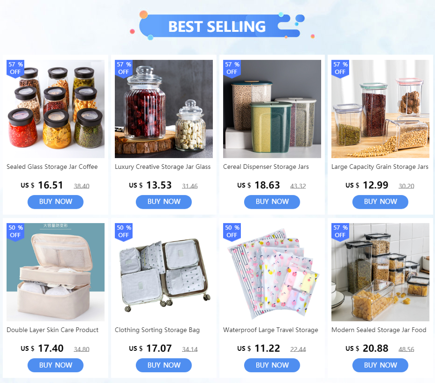Open the Waterproof Large Travel Storage title link
Screen dimensions: 435x383
point(271,330)
